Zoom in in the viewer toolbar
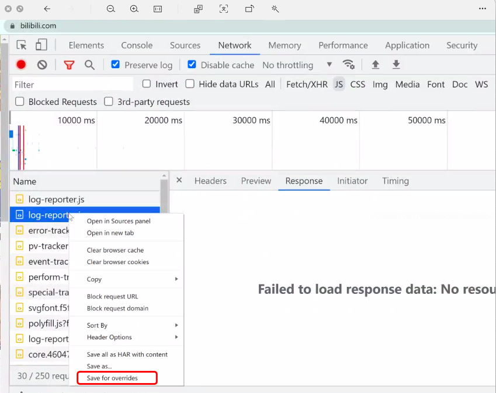Image resolution: width=496 pixels, height=393 pixels. (x=134, y=9)
